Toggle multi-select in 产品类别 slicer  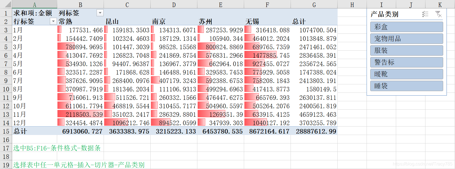tap(425, 14)
